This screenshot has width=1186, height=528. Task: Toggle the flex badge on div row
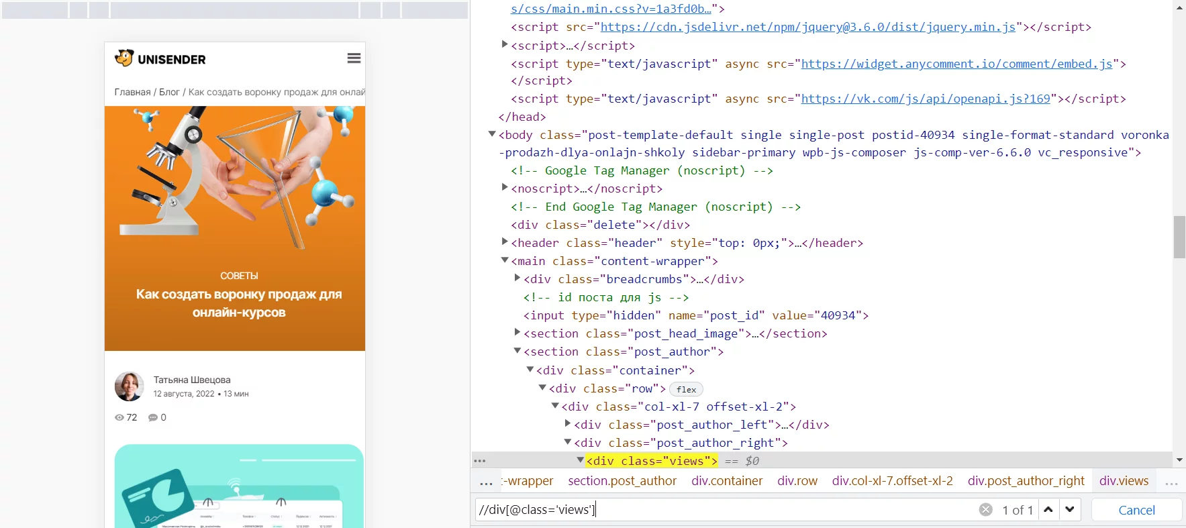coord(686,389)
